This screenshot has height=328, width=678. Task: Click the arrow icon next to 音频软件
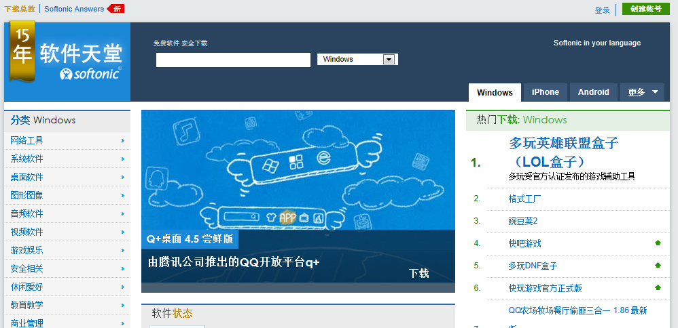pos(123,213)
